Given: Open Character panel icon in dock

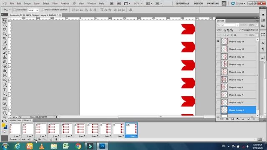Looking at the screenshot, I should [x=263, y=43].
